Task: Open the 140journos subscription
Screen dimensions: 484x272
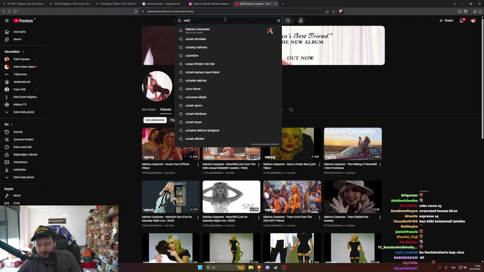Action: 22,74
